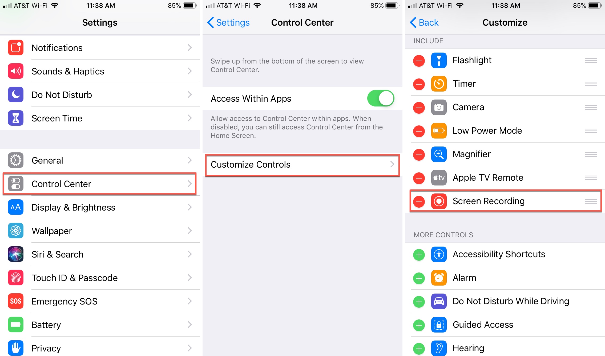
Task: Tap the Magnifier icon in controls
Action: coord(439,154)
